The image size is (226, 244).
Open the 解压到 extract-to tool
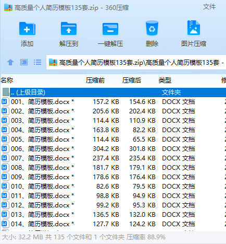pyautogui.click(x=69, y=29)
